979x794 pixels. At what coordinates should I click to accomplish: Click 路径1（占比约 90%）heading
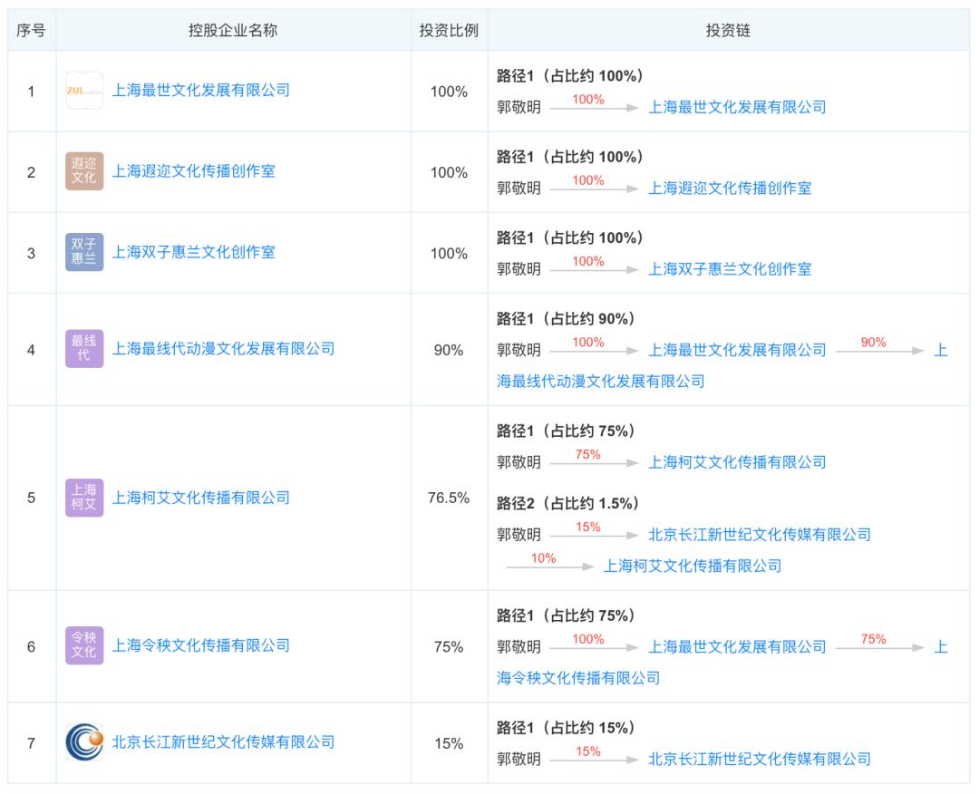[566, 319]
